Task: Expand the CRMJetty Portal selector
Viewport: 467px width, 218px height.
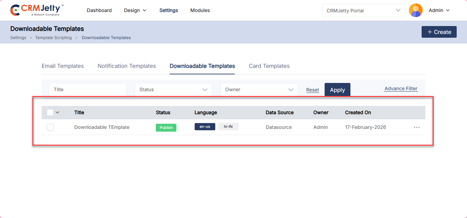Action: pos(363,10)
